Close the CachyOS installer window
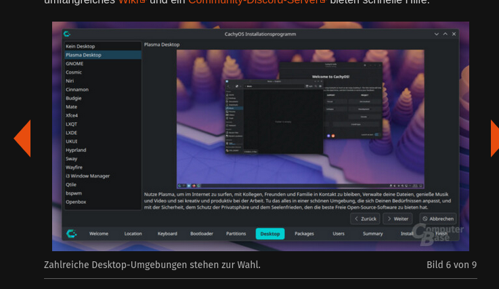499x289 pixels. [454, 34]
